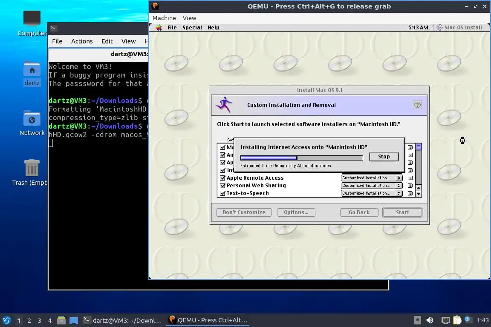The height and width of the screenshot is (327, 491).
Task: Click the show desktop taskbar icon
Action: point(74,320)
